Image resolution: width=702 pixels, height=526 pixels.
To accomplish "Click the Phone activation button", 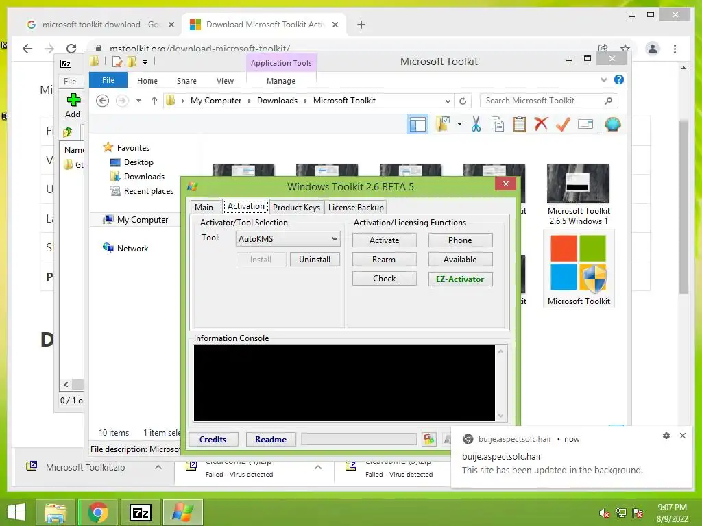I will click(460, 240).
